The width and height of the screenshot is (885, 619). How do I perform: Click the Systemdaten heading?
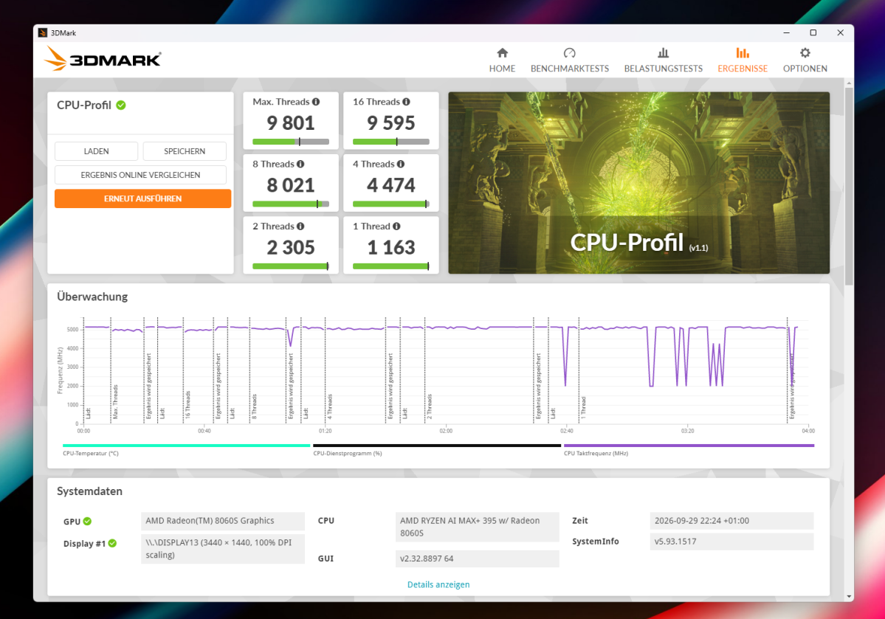coord(89,491)
